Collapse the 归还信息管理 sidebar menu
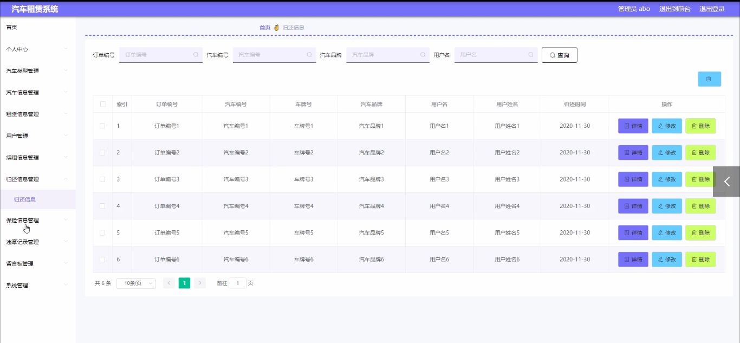 point(38,179)
